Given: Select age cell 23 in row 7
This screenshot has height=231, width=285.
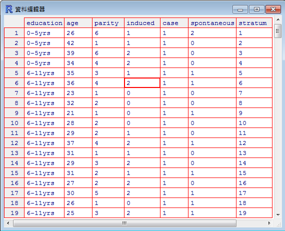Looking at the screenshot, I should coord(78,93).
